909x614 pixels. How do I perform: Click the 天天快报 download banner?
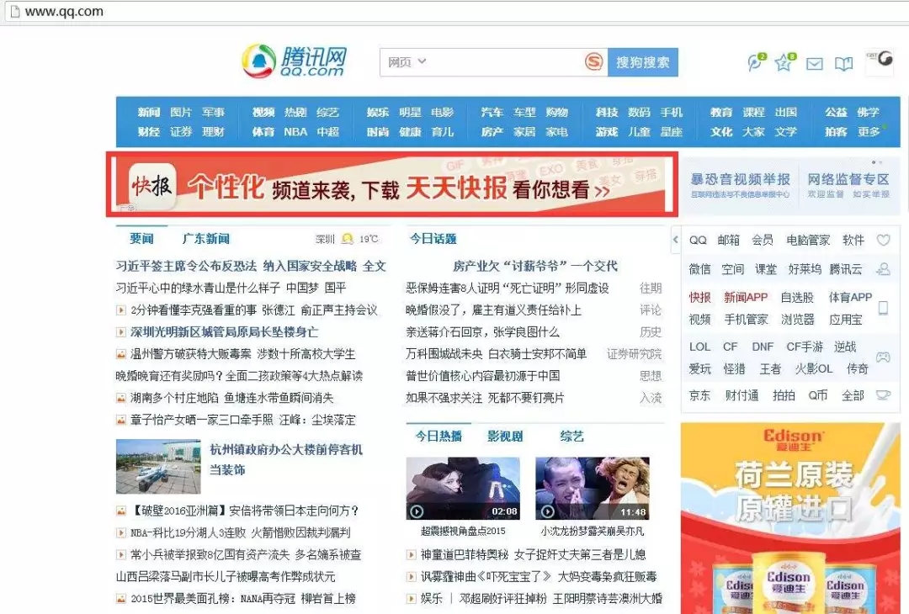click(392, 184)
